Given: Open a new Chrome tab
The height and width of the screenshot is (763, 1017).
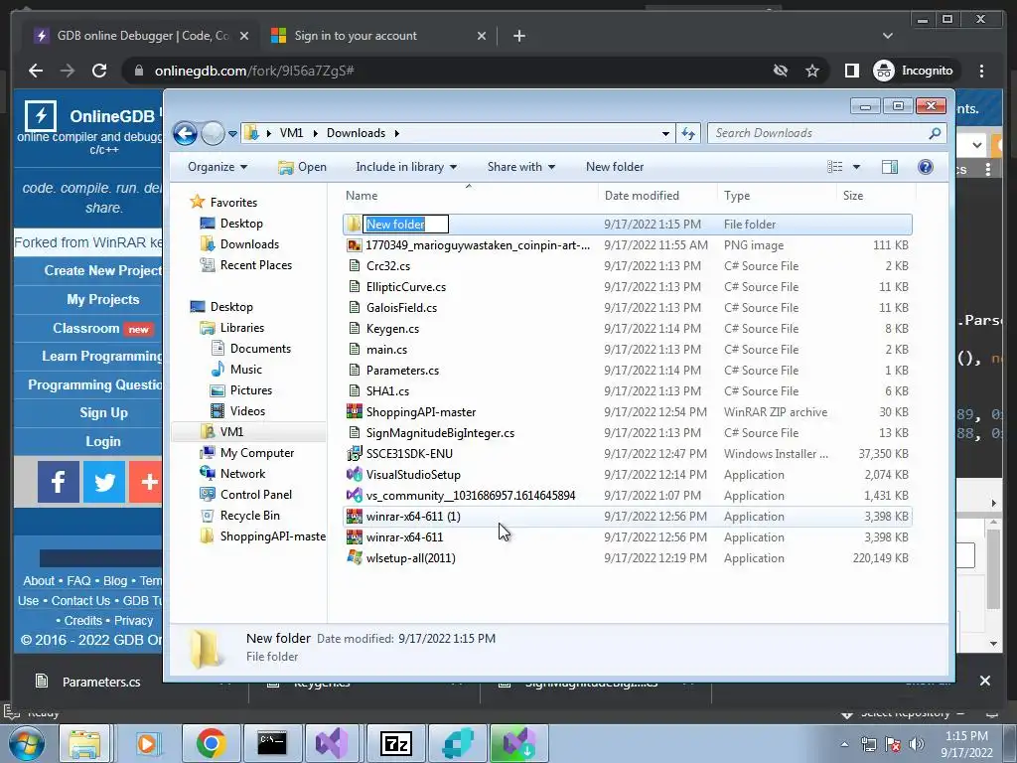Looking at the screenshot, I should (x=518, y=36).
